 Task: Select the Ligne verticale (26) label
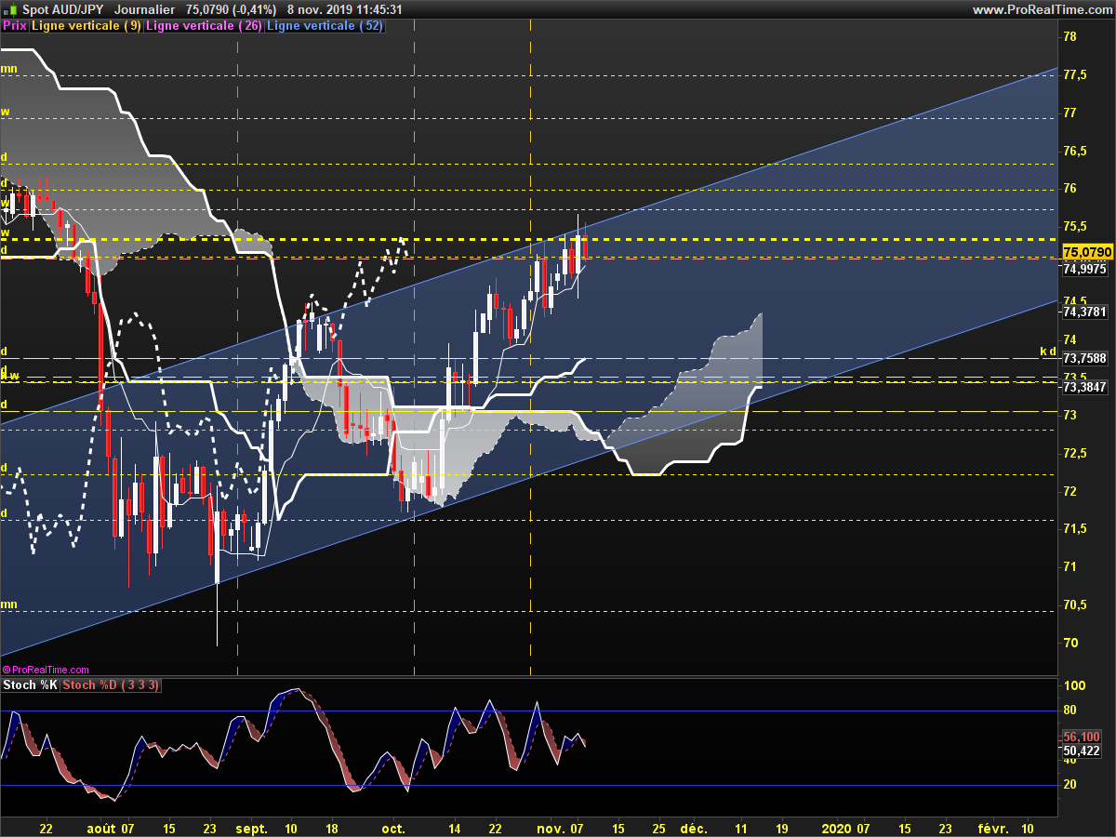(205, 26)
